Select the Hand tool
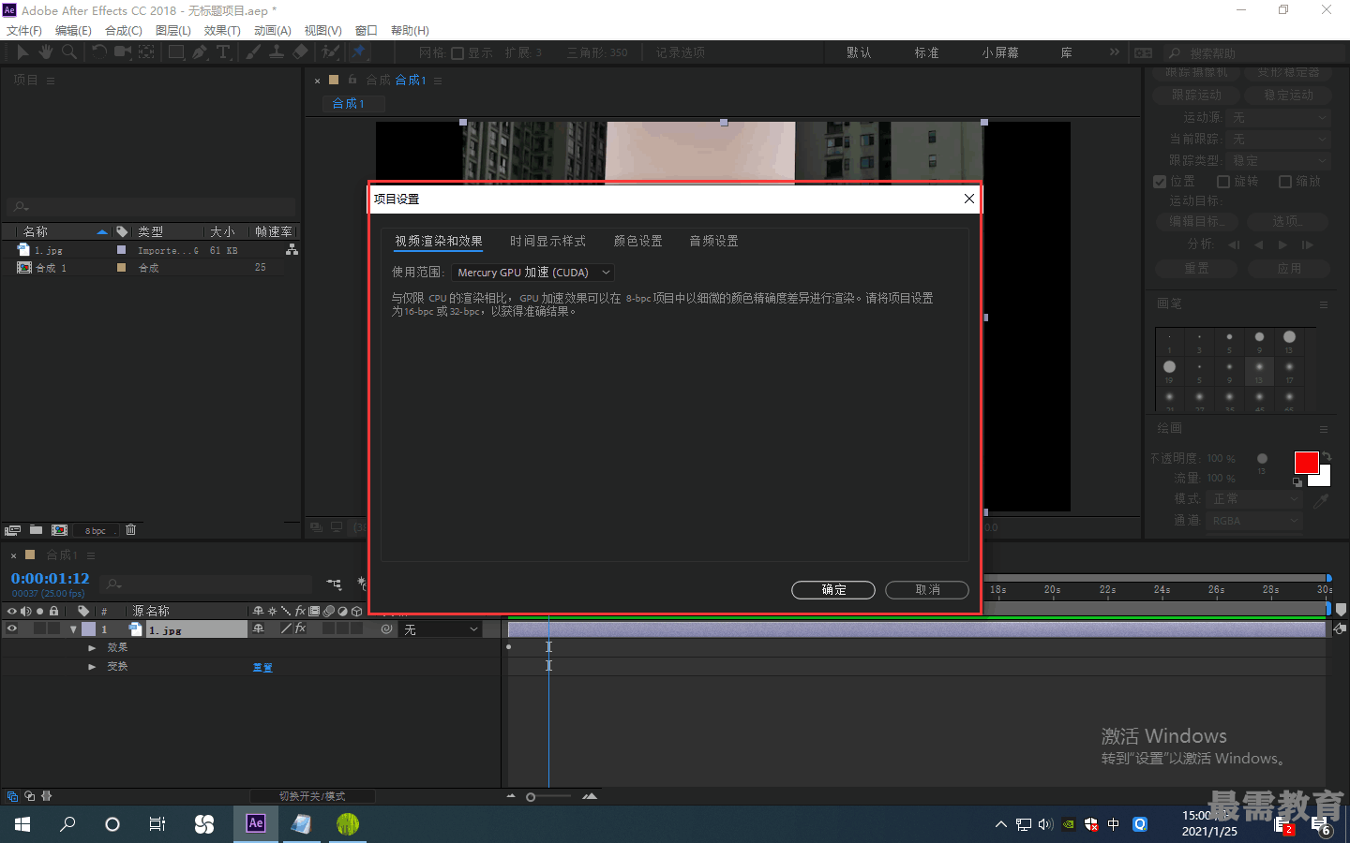Screen dimensions: 1350x843 45,52
